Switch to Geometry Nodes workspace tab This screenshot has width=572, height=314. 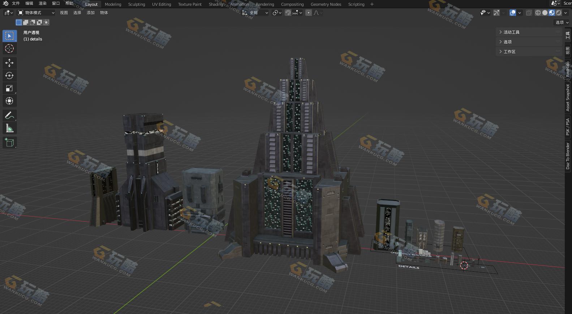click(x=326, y=4)
